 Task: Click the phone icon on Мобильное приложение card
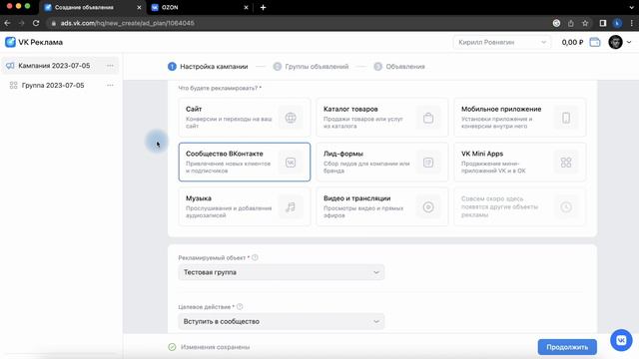(566, 118)
